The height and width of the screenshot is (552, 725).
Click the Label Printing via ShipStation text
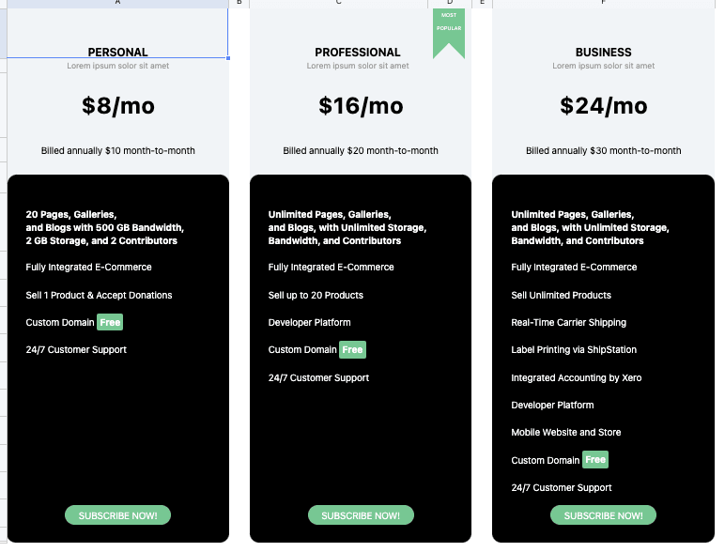pos(574,350)
